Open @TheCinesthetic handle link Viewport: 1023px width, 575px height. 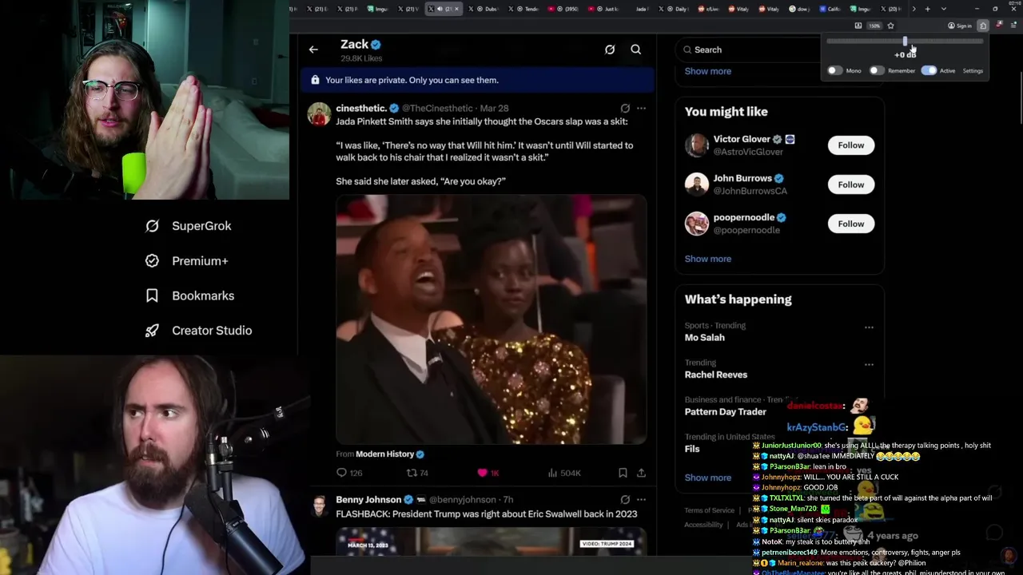[x=438, y=108]
